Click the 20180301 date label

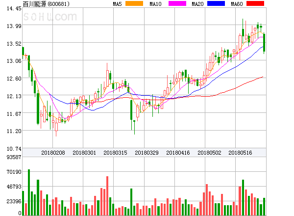84,153
